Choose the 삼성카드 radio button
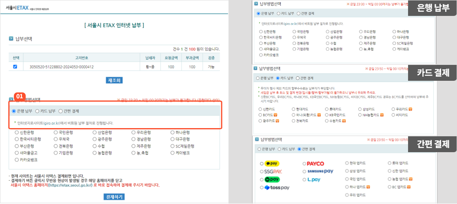 tap(360, 109)
